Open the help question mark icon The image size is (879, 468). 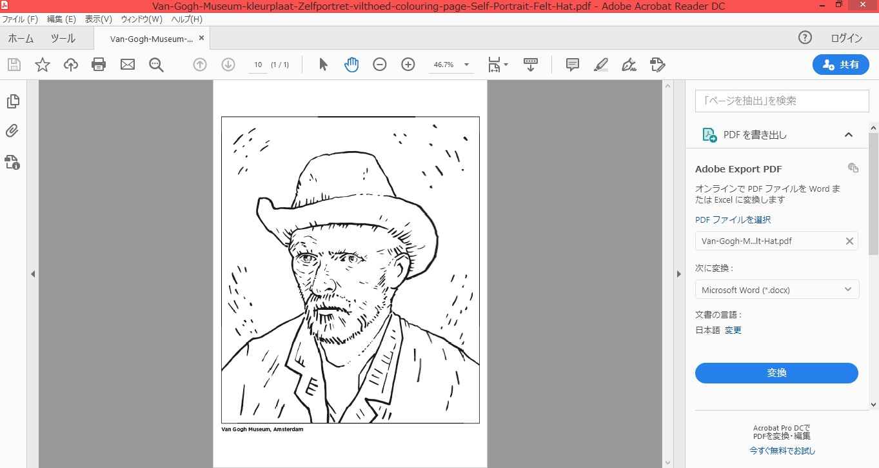tap(805, 38)
